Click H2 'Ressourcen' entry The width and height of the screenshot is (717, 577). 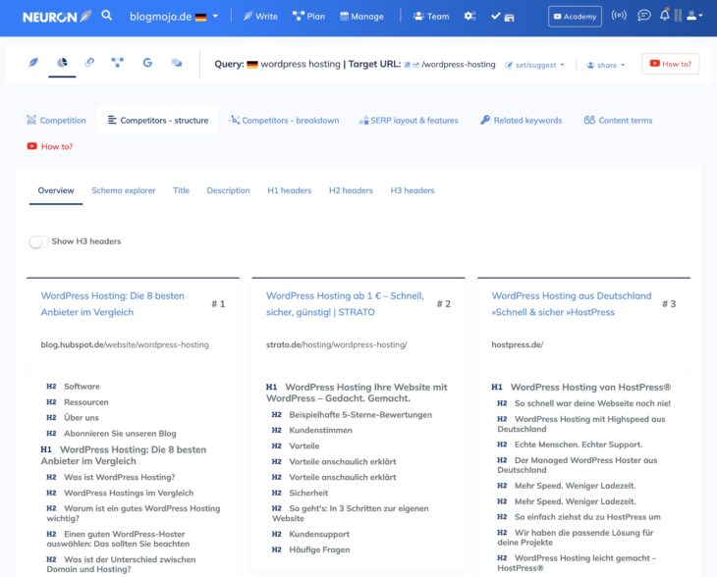click(78, 402)
